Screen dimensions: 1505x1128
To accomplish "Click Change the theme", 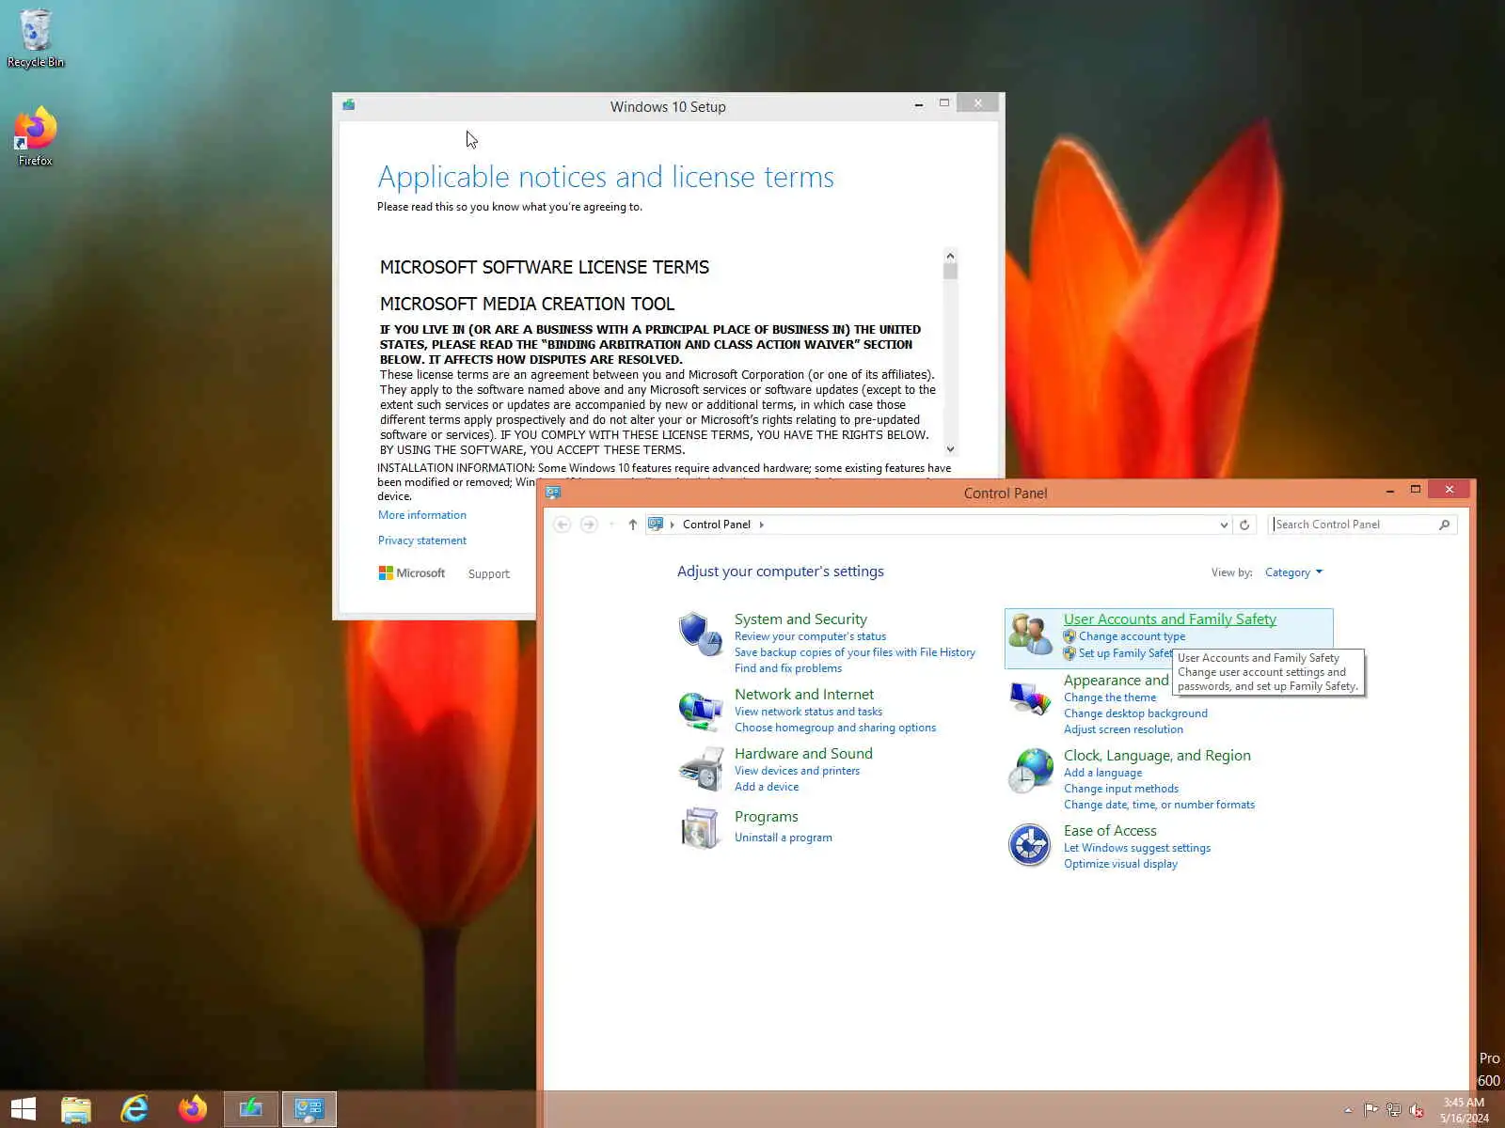I will pos(1110,697).
